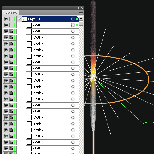Screen dimensions: 154x154
Task: Toggle visibility of the first Path sublayer
Action: pos(6,25)
